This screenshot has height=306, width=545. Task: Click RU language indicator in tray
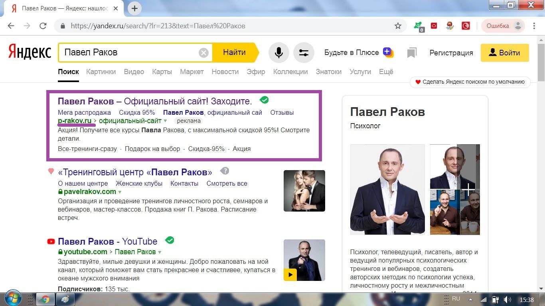(456, 298)
